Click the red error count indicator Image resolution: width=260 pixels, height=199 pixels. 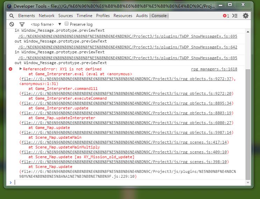pyautogui.click(x=226, y=16)
